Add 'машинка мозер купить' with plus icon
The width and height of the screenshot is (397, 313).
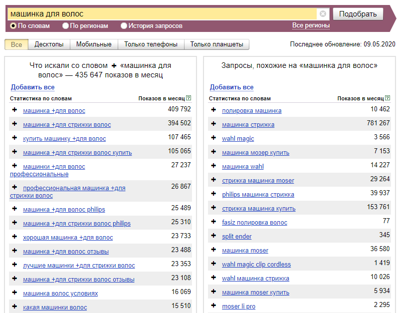coord(213,152)
